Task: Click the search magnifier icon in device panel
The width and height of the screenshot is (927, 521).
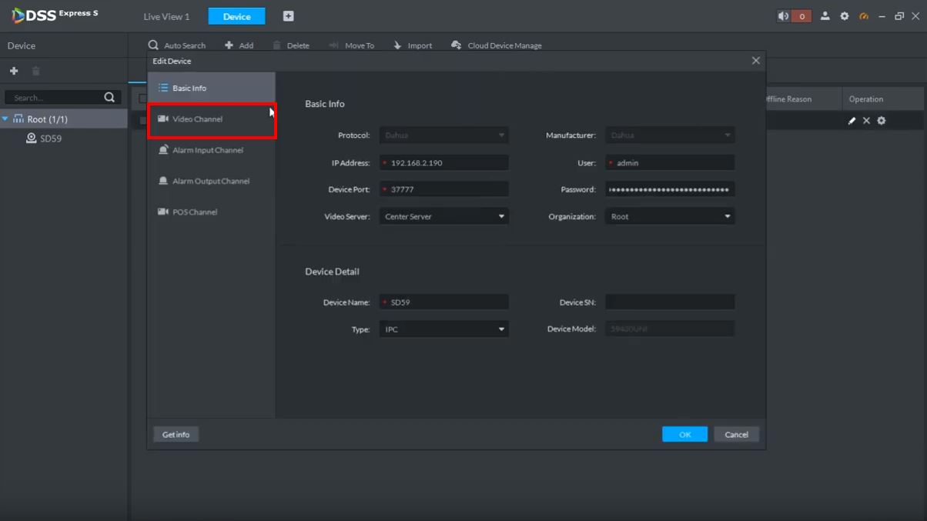Action: click(109, 98)
